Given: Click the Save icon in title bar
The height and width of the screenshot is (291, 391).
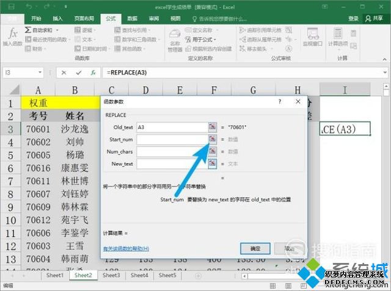Looking at the screenshot, I should pyautogui.click(x=12, y=7).
